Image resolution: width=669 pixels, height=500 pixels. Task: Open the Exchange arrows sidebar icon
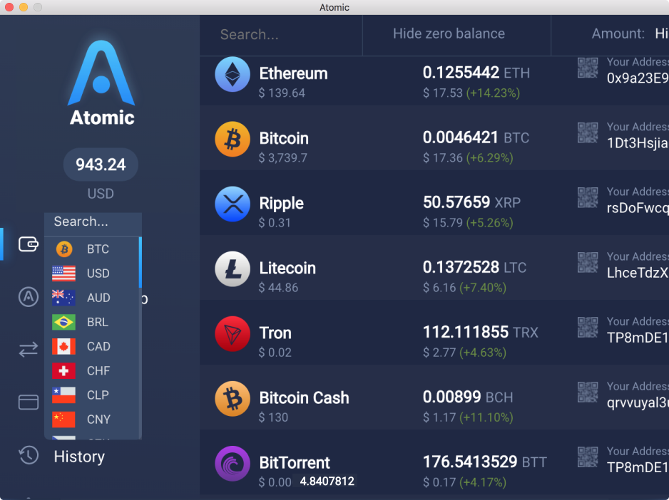[29, 350]
